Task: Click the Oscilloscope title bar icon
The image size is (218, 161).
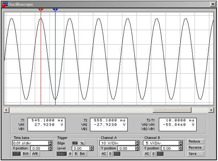Action: pos(4,4)
